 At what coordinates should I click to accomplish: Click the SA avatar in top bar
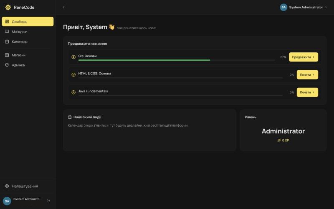[283, 7]
